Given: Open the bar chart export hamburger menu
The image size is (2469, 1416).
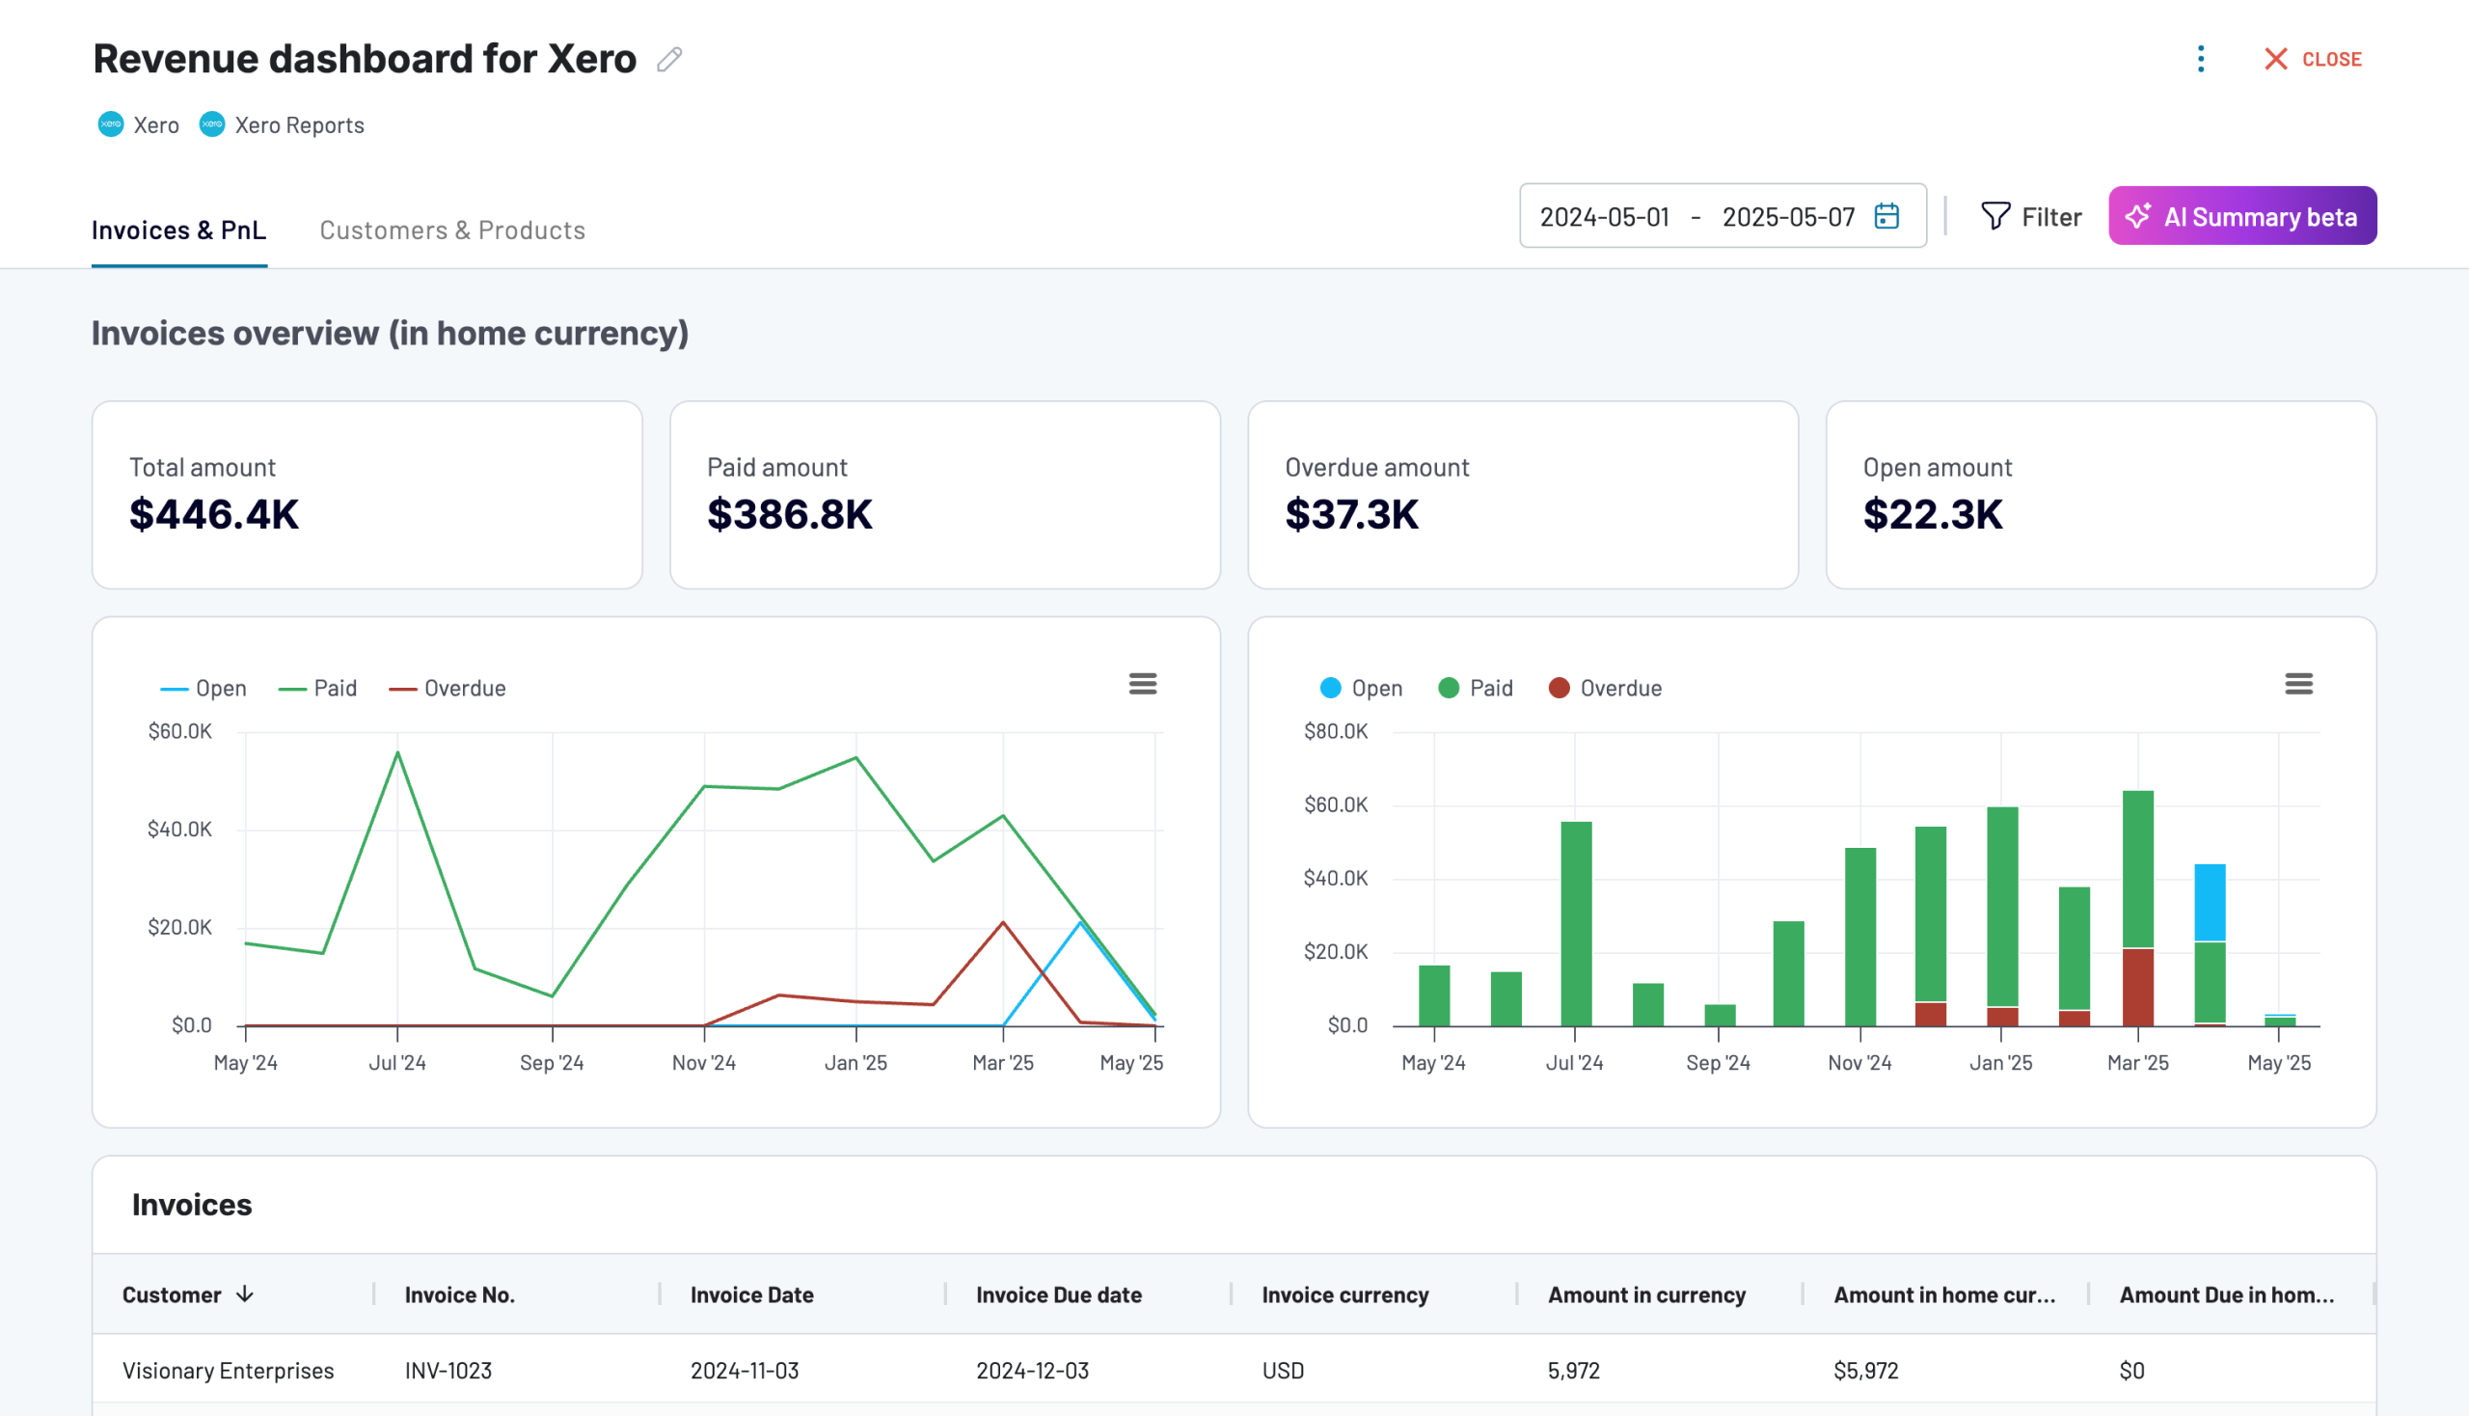Looking at the screenshot, I should pos(2299,685).
